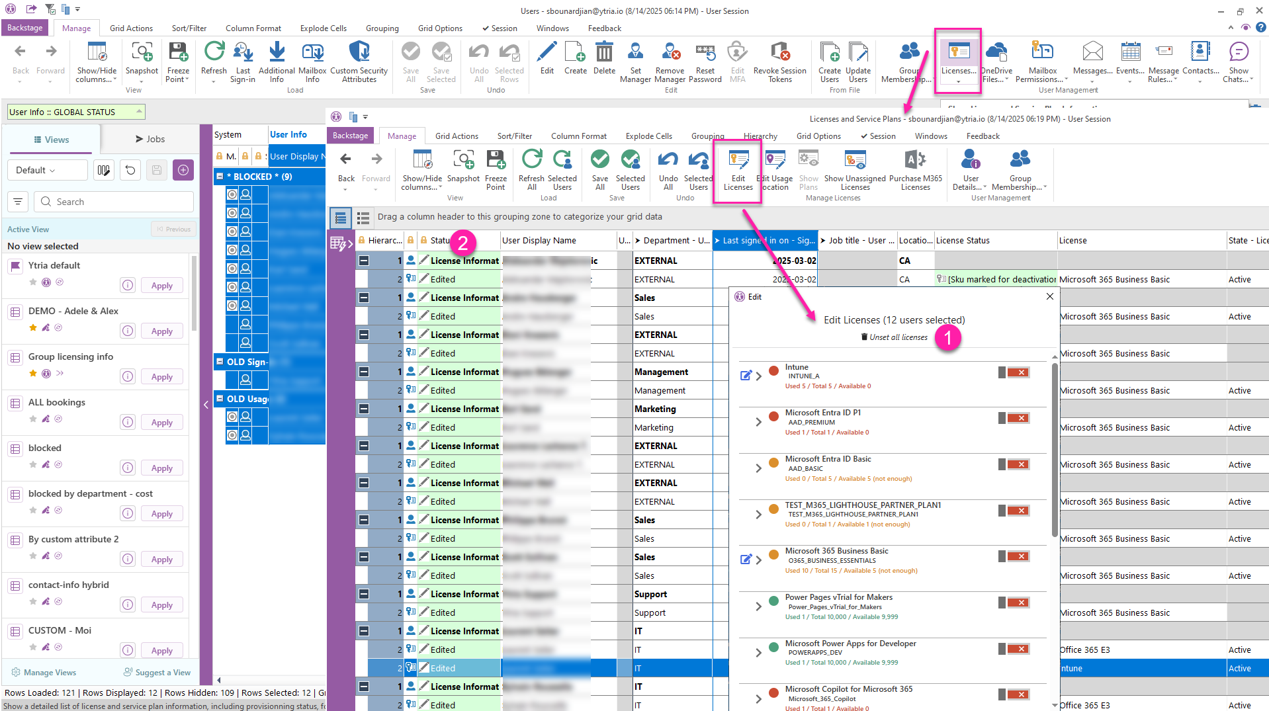Collapse the Views side panel
This screenshot has height=711, width=1269.
coord(206,404)
